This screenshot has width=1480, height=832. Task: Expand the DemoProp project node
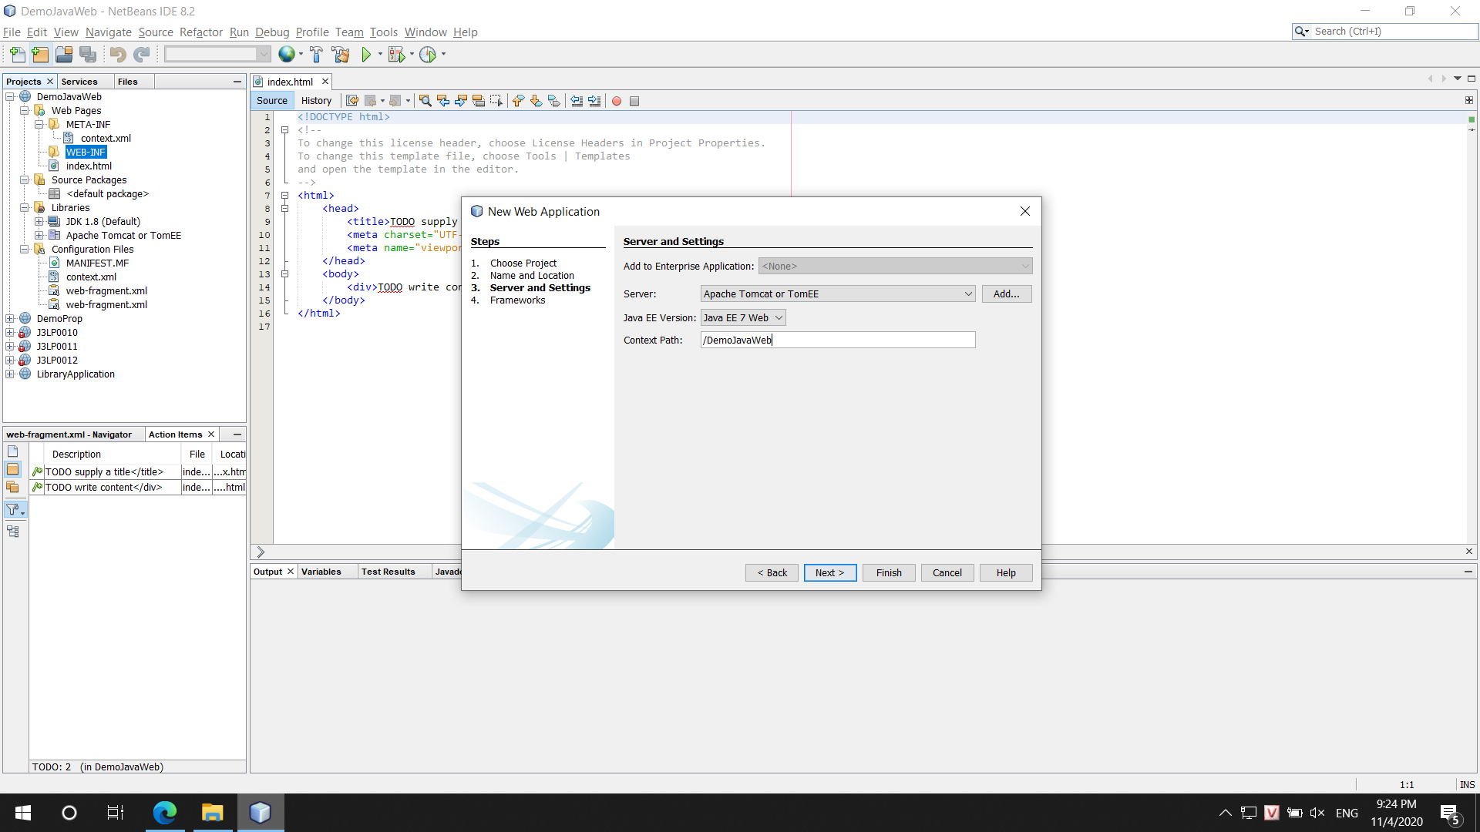pyautogui.click(x=10, y=319)
